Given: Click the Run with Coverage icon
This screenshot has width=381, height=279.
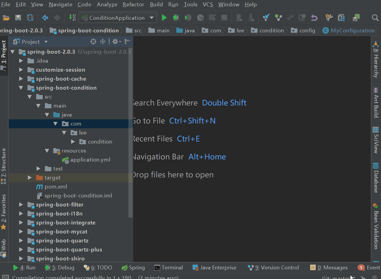Looking at the screenshot, I should pos(188,18).
